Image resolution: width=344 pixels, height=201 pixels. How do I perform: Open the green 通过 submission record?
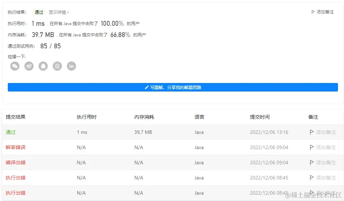point(11,132)
